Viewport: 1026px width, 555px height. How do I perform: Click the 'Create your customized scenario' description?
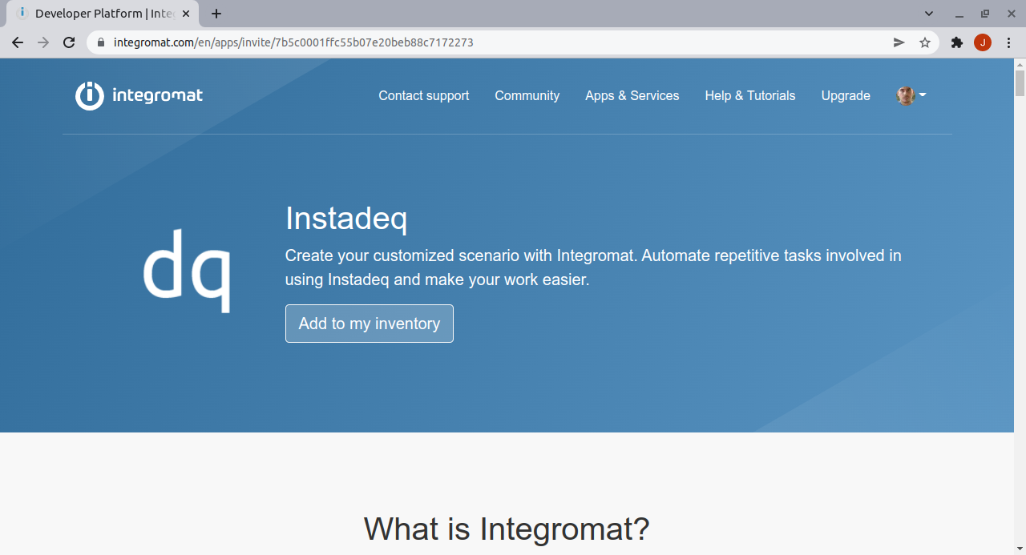pos(593,267)
